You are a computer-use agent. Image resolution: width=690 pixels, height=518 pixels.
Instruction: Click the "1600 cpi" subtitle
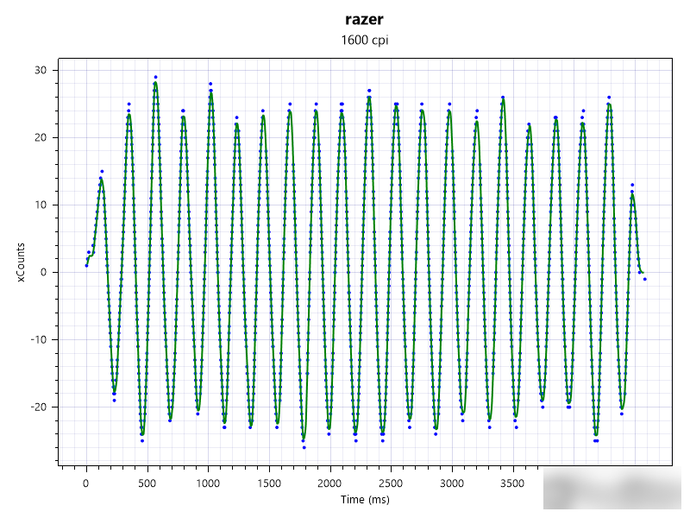(x=364, y=40)
